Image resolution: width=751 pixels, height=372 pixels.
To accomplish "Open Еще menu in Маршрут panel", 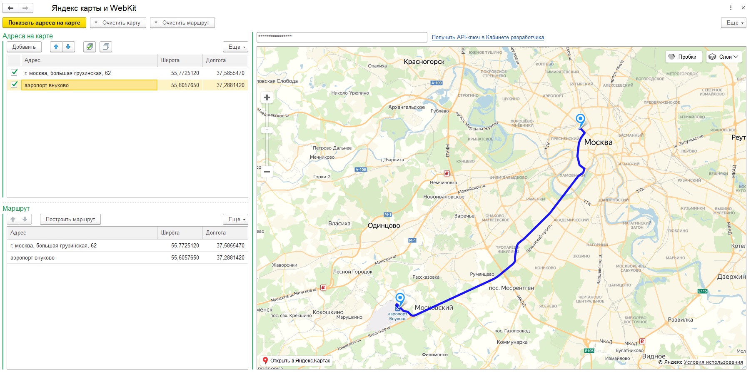I will 235,219.
